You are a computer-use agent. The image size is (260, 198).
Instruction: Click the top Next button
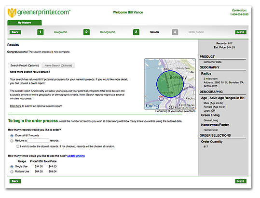(241, 32)
